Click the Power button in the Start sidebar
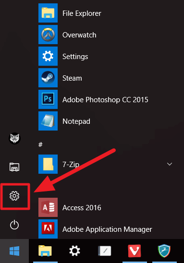Screen dimensions: 184x263 coord(14,225)
